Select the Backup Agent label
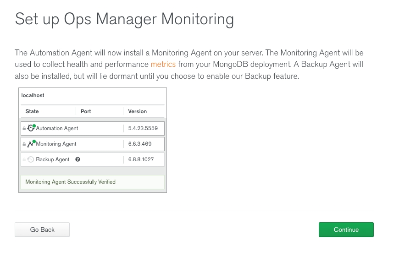Image resolution: width=399 pixels, height=262 pixels. [x=53, y=159]
